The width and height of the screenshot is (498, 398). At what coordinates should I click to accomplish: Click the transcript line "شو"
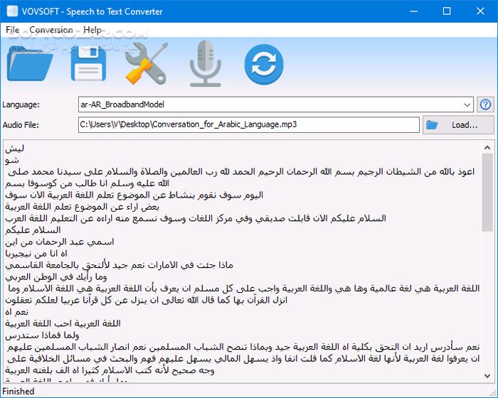12,160
